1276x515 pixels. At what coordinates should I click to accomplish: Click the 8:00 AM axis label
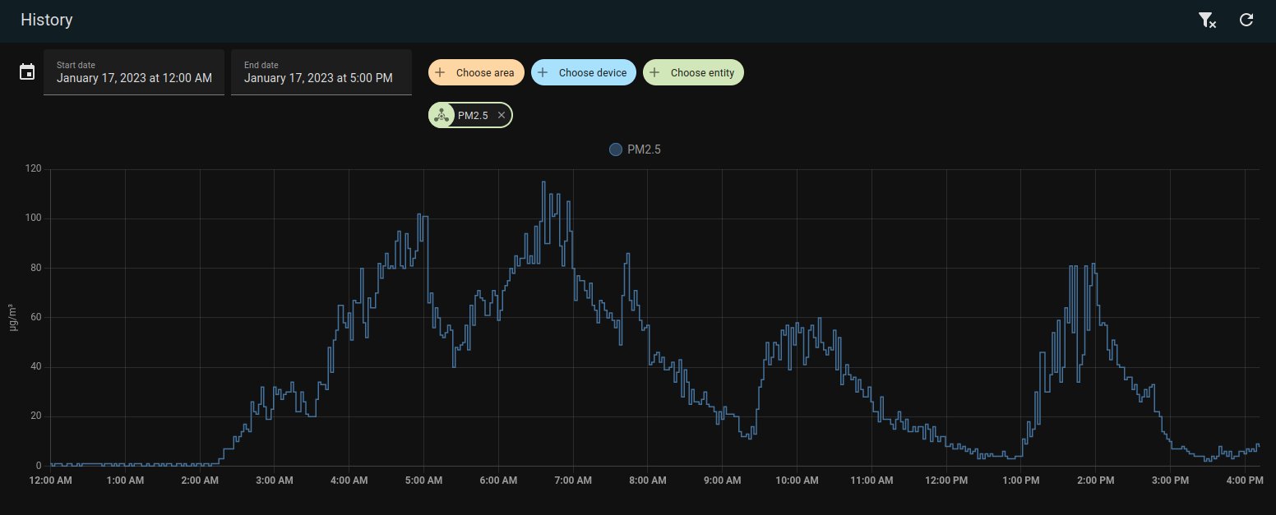click(648, 480)
